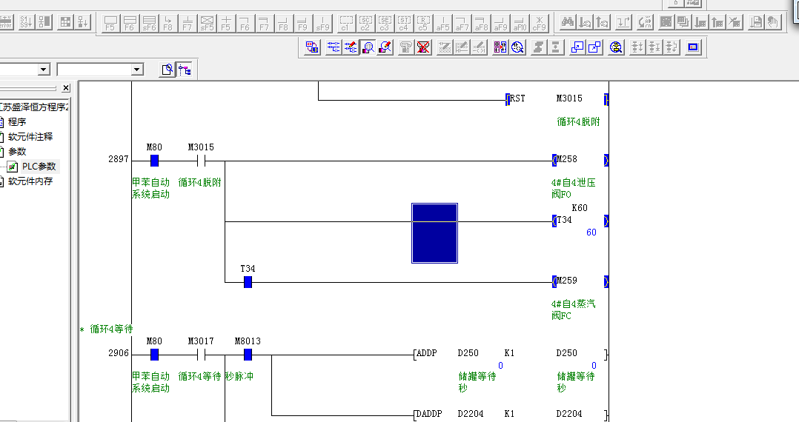Open the second toolbar combo box dropdown

tap(137, 70)
